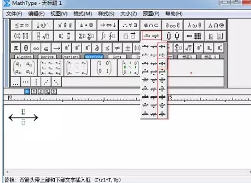Insert the ∈ symbol from small bar
The height and width of the screenshot is (183, 251).
[46, 48]
